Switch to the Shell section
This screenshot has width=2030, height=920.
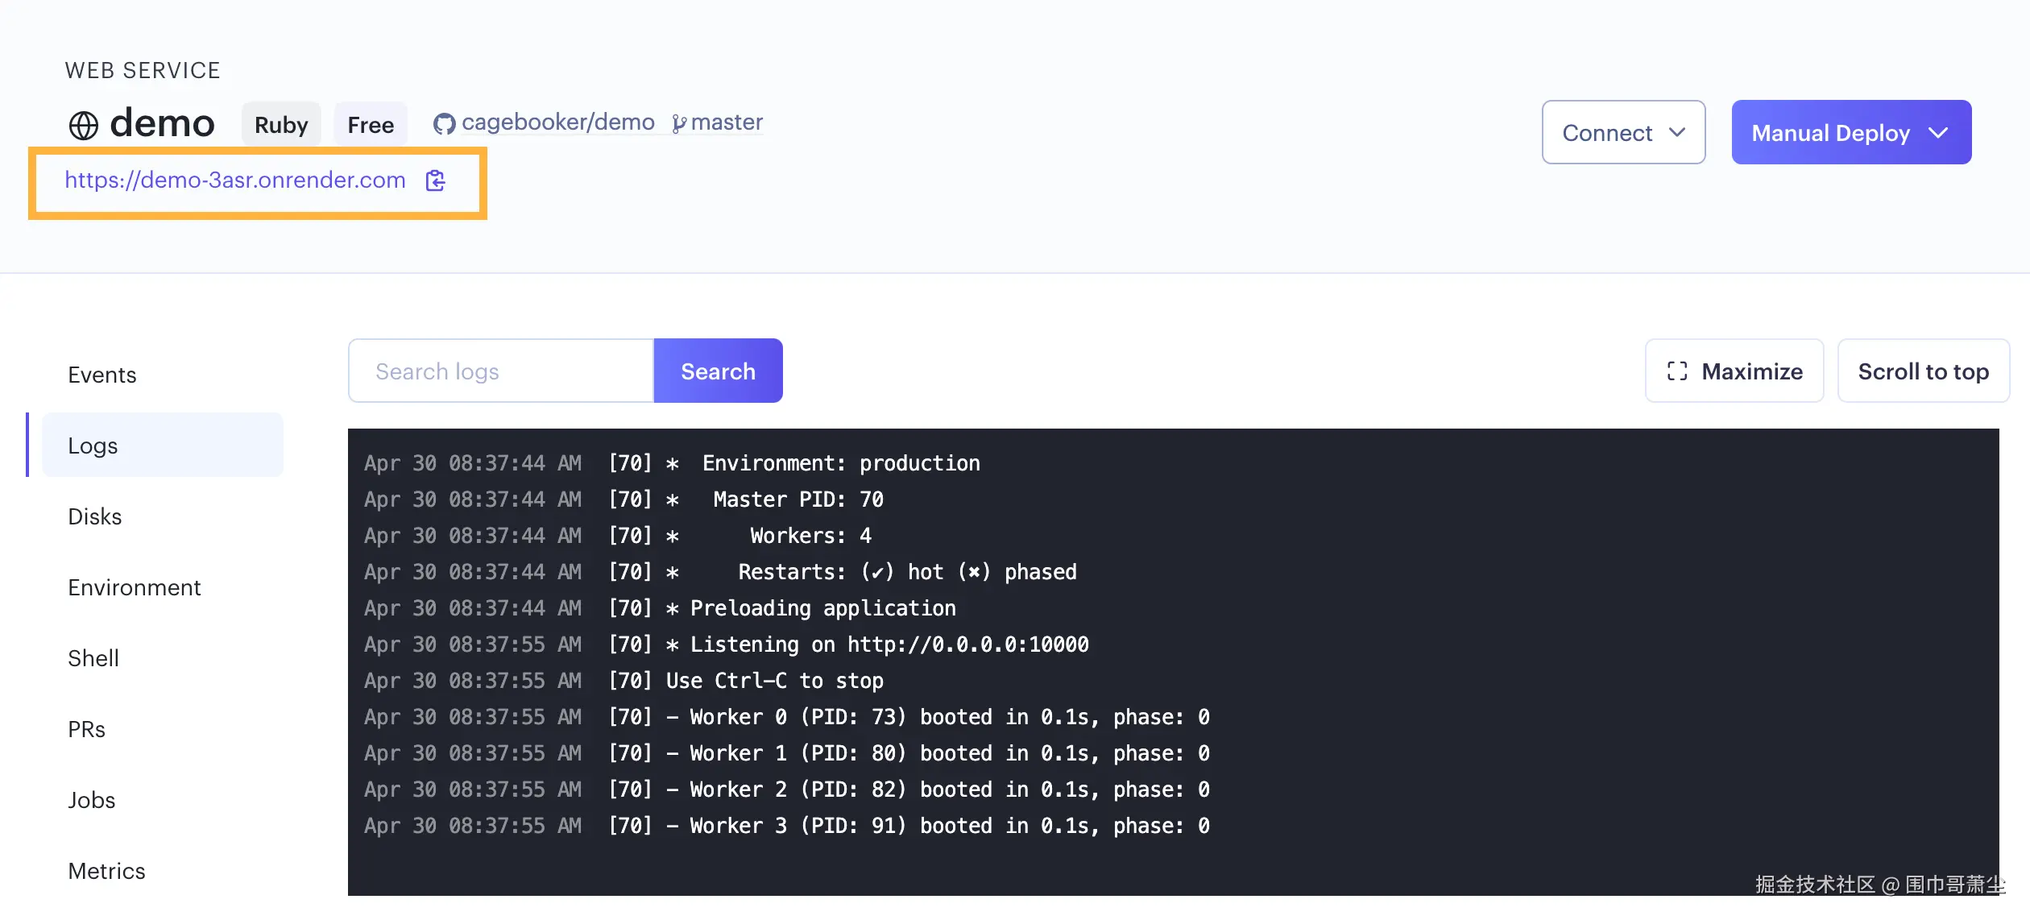[x=93, y=658]
